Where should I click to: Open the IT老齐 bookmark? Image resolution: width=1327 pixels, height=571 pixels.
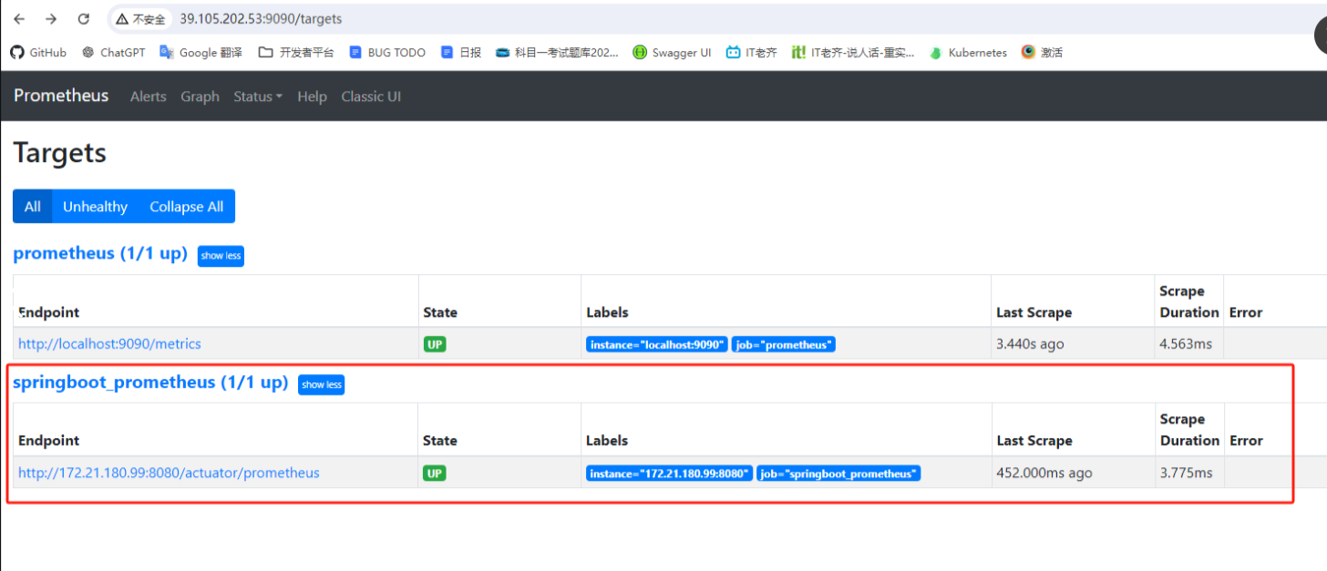pos(752,53)
